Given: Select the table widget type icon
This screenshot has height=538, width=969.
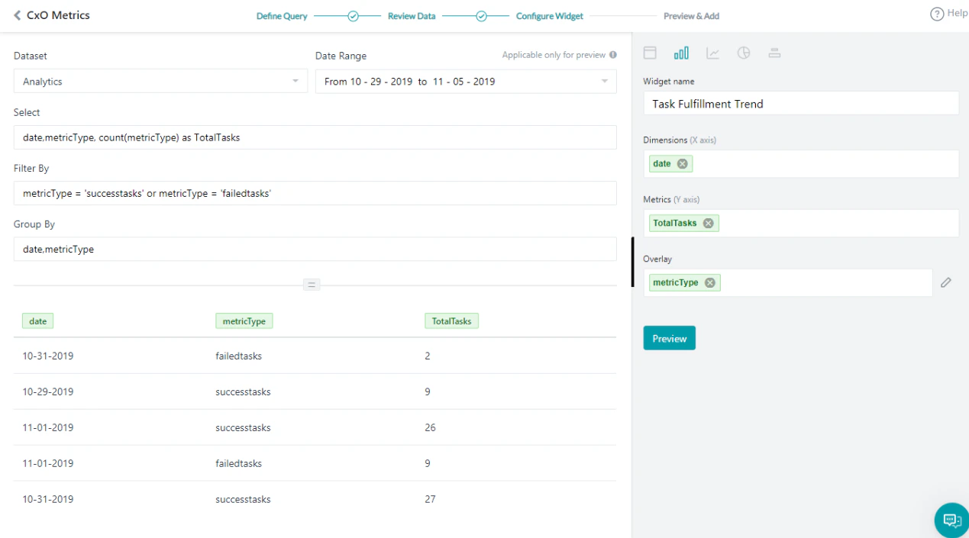Looking at the screenshot, I should pyautogui.click(x=650, y=53).
